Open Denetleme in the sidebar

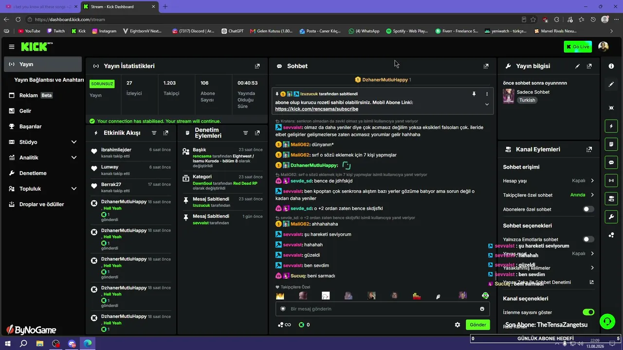pyautogui.click(x=43, y=173)
